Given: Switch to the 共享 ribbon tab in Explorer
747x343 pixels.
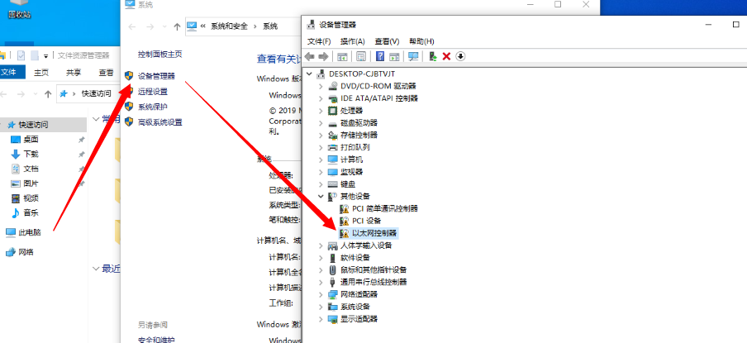Looking at the screenshot, I should (74, 72).
